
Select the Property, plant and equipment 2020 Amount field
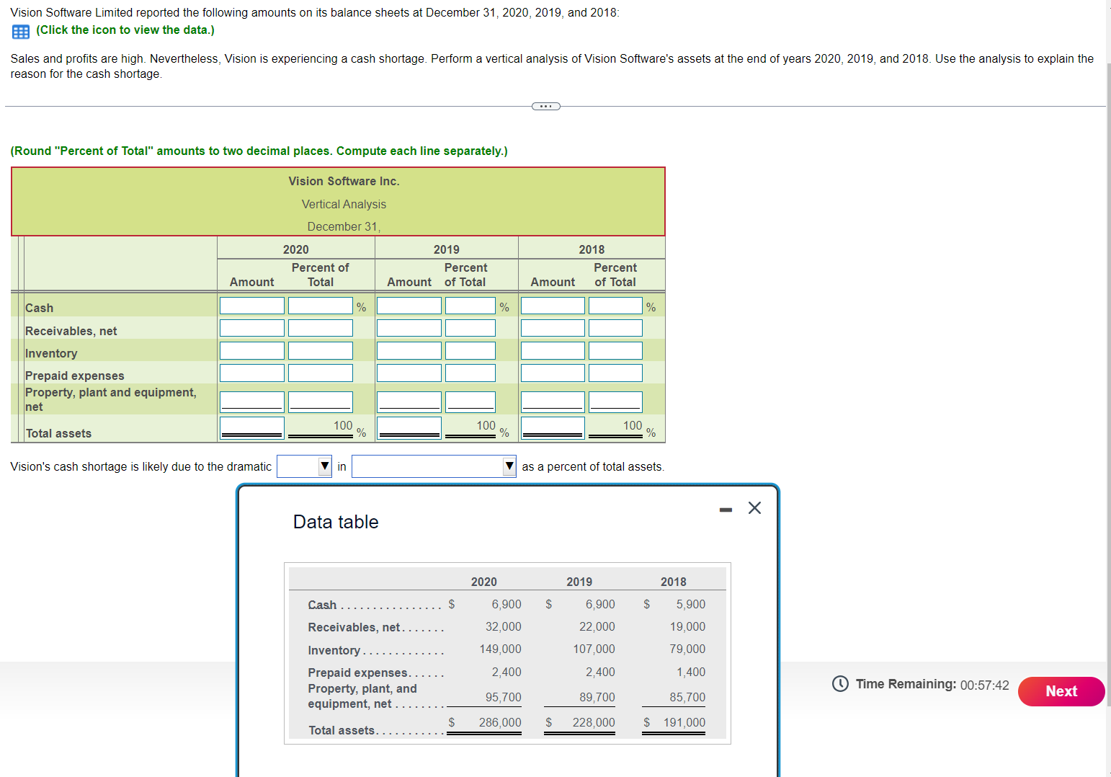[x=252, y=401]
